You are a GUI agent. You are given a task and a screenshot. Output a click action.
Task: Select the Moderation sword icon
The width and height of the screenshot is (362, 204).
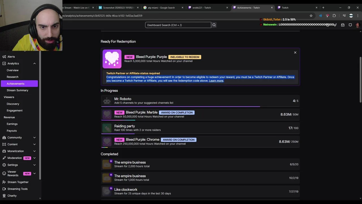coord(4,158)
